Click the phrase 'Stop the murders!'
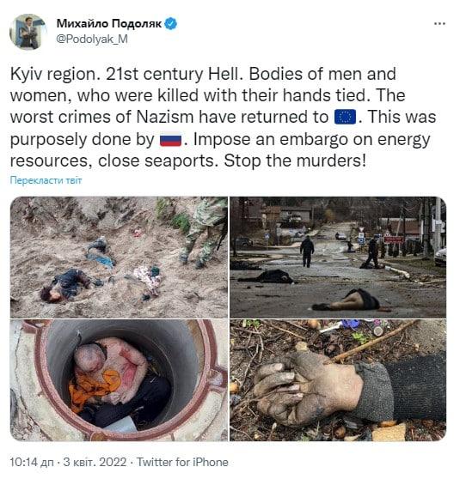The height and width of the screenshot is (479, 460). click(x=295, y=161)
